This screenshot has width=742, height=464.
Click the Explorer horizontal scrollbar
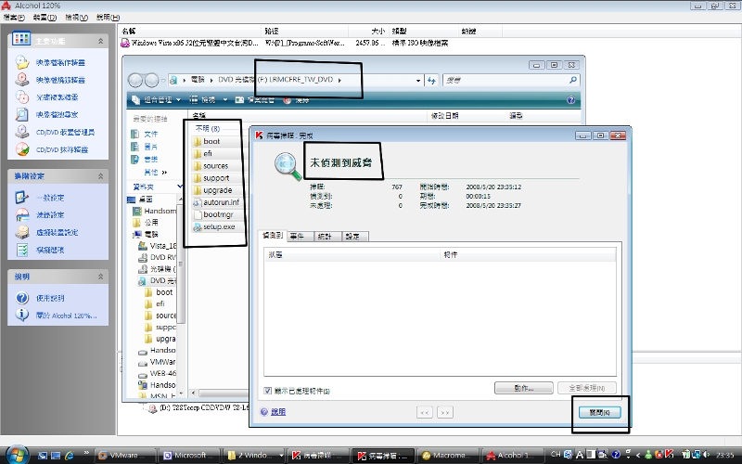coord(223,393)
